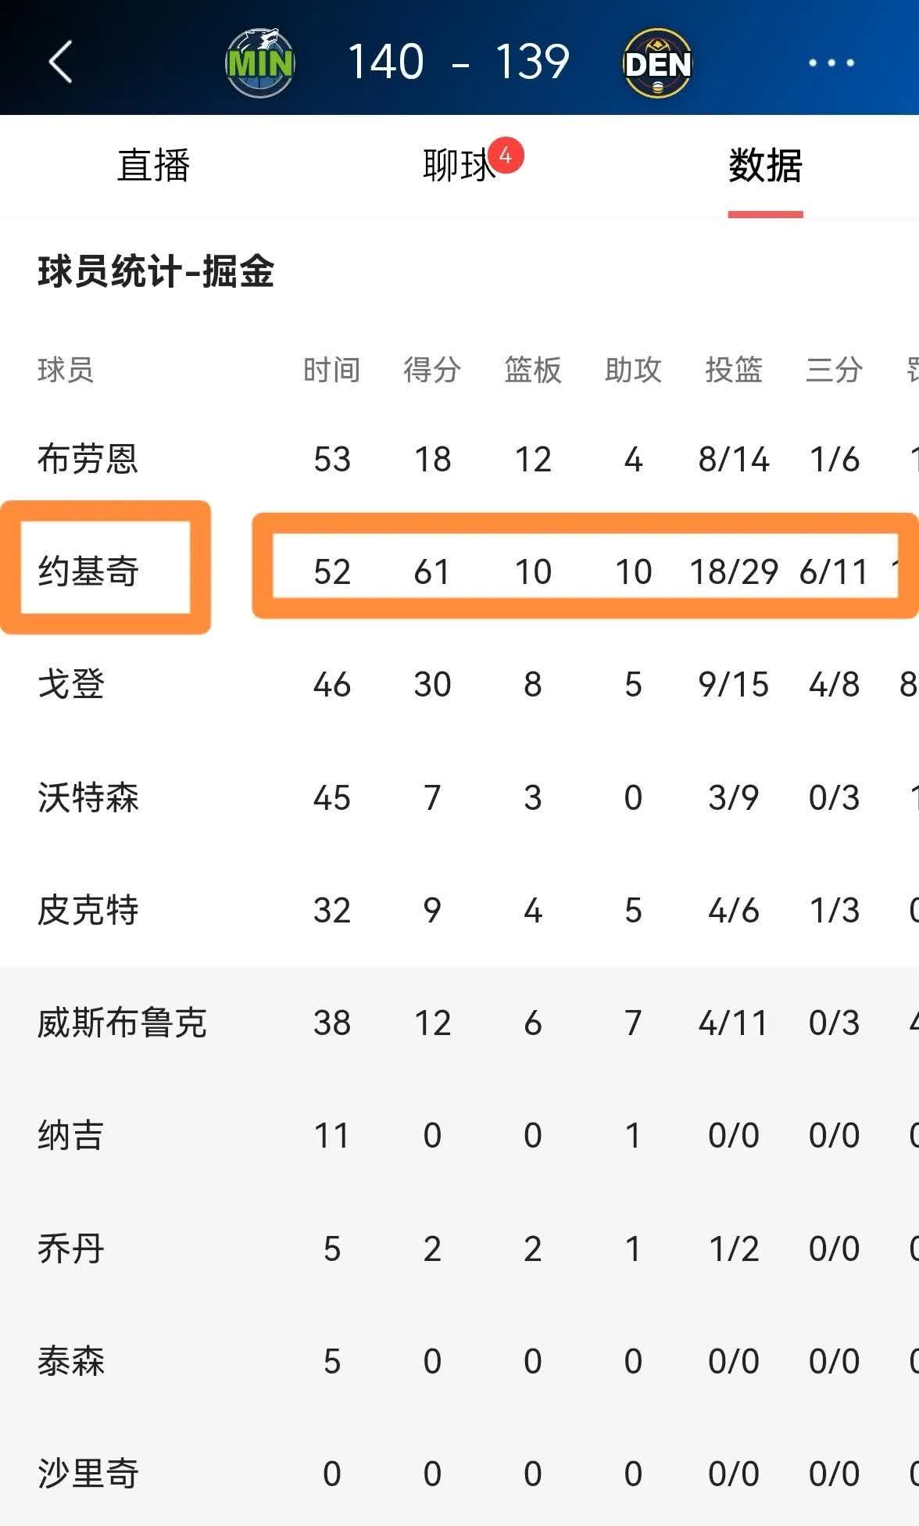Open player 约基奇 profile

point(88,571)
